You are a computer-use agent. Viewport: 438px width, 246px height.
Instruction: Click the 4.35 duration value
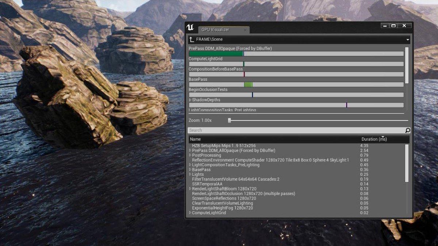(364, 146)
